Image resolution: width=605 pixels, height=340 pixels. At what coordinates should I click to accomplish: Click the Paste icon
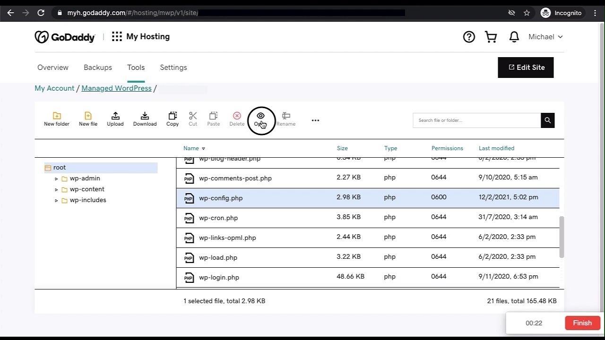tap(213, 116)
